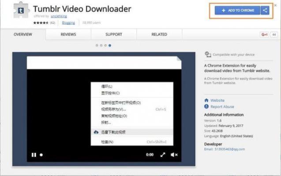
Task: Open the Website link
Action: click(x=217, y=100)
